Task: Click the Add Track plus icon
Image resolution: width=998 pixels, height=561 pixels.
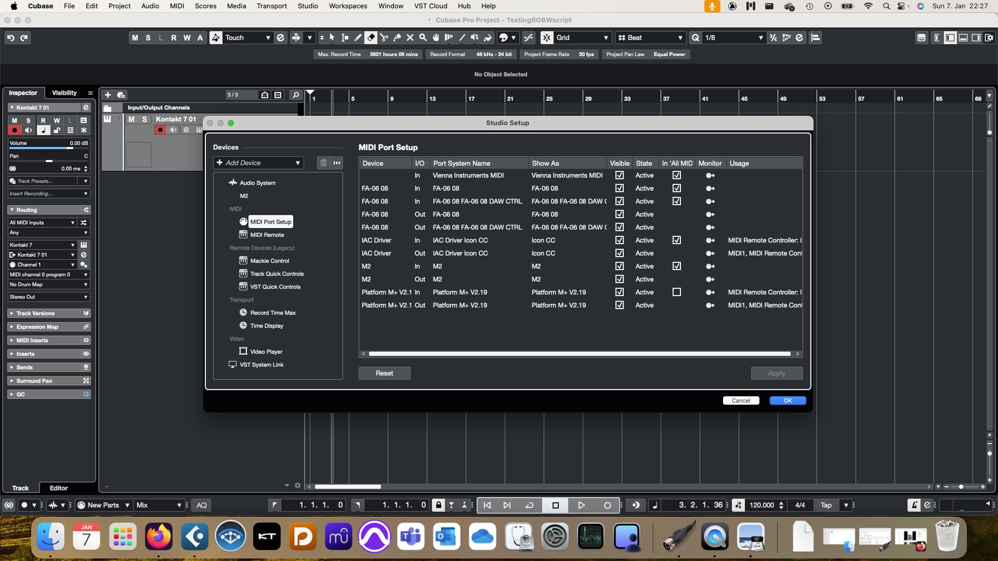Action: pos(108,95)
